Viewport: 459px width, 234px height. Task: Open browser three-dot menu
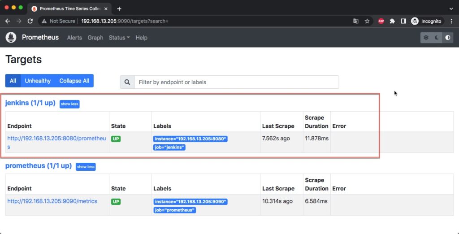coord(451,21)
